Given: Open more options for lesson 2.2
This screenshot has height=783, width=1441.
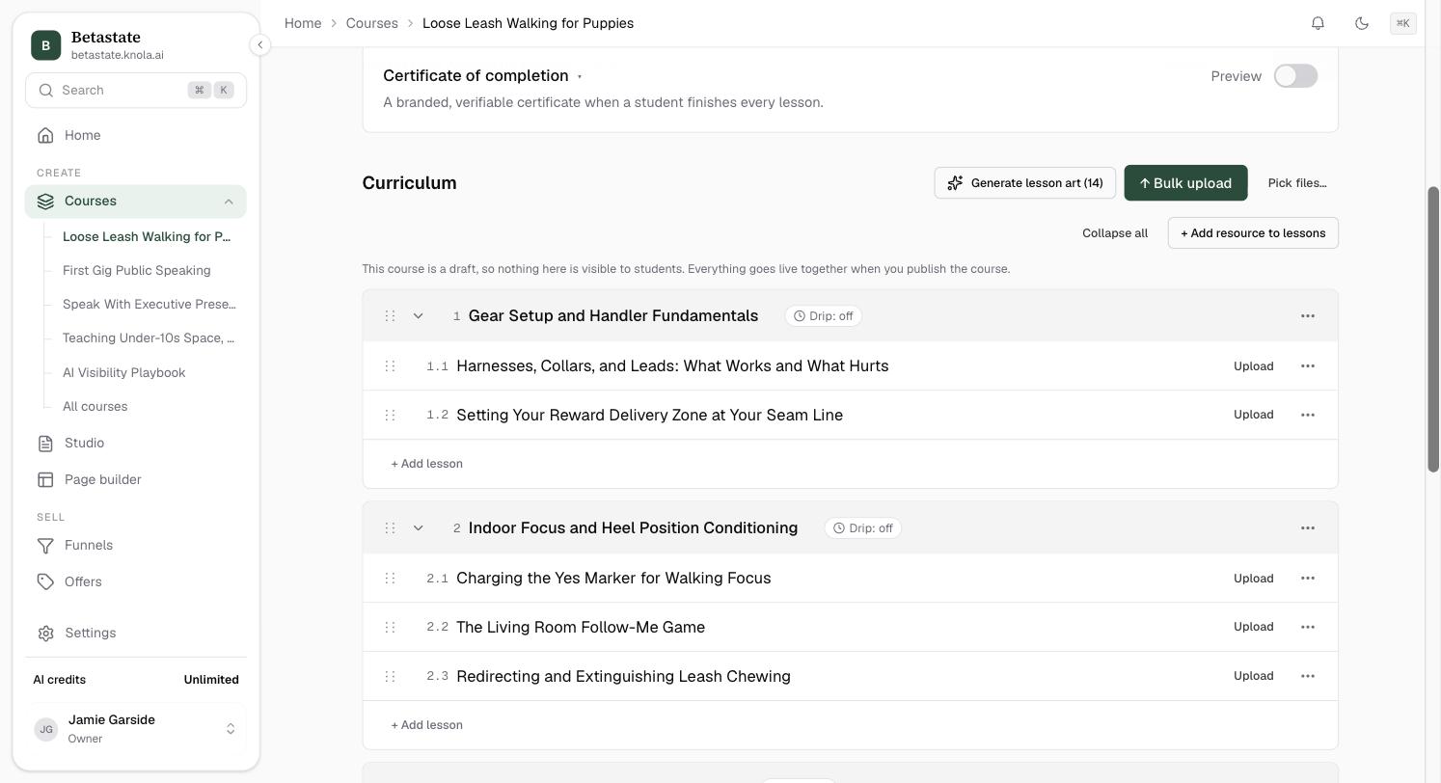Looking at the screenshot, I should tap(1308, 627).
